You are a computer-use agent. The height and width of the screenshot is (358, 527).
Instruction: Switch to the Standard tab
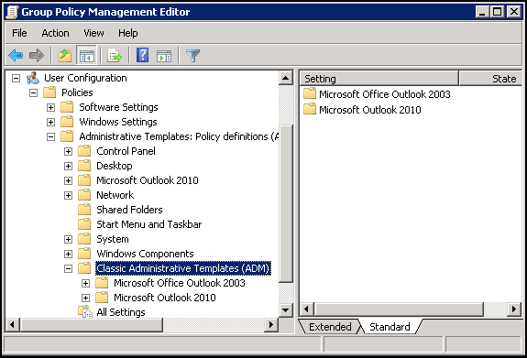(390, 327)
